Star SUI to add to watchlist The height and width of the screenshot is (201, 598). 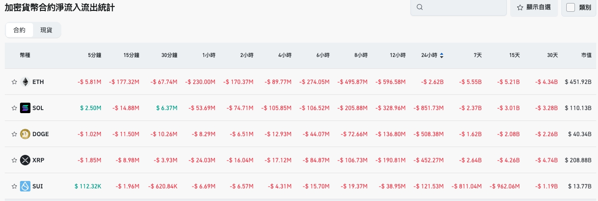coord(14,186)
